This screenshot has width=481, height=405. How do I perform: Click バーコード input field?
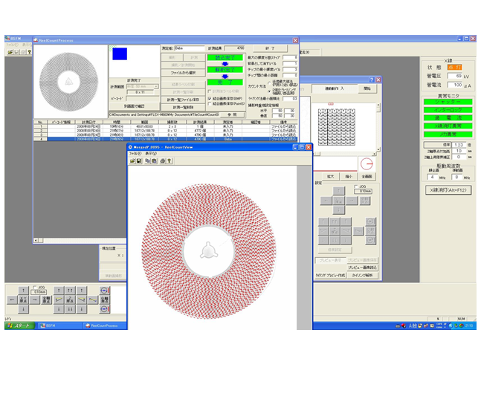click(x=142, y=99)
